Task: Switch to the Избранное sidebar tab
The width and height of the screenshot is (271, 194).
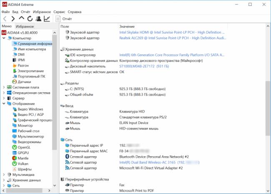Action: 25,26
